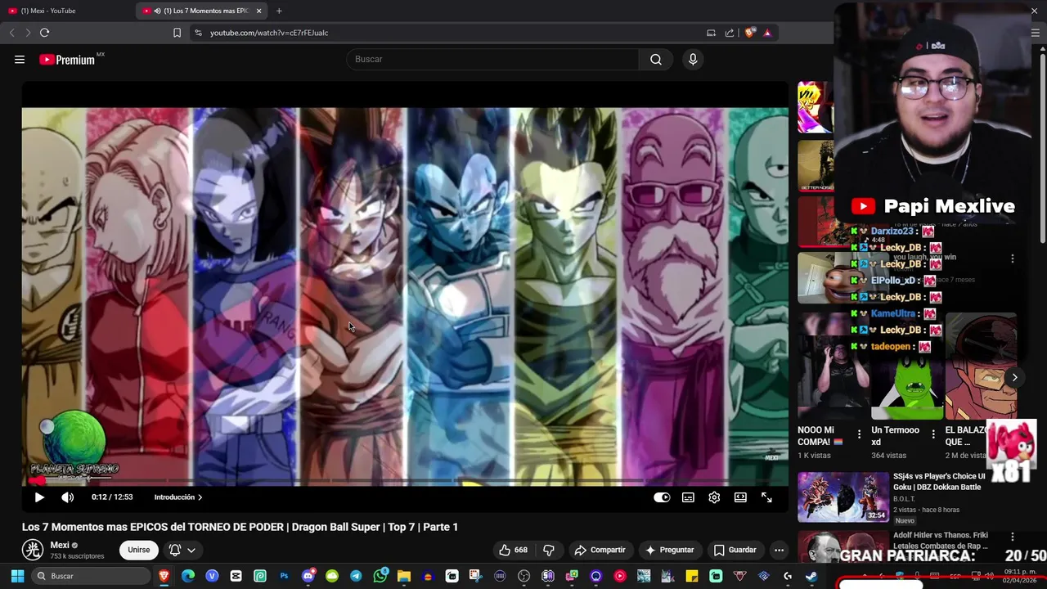Go to YouTube Premium home logo
This screenshot has width=1047, height=589.
[67, 60]
